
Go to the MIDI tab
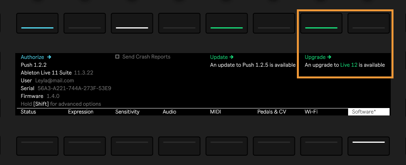(216, 112)
